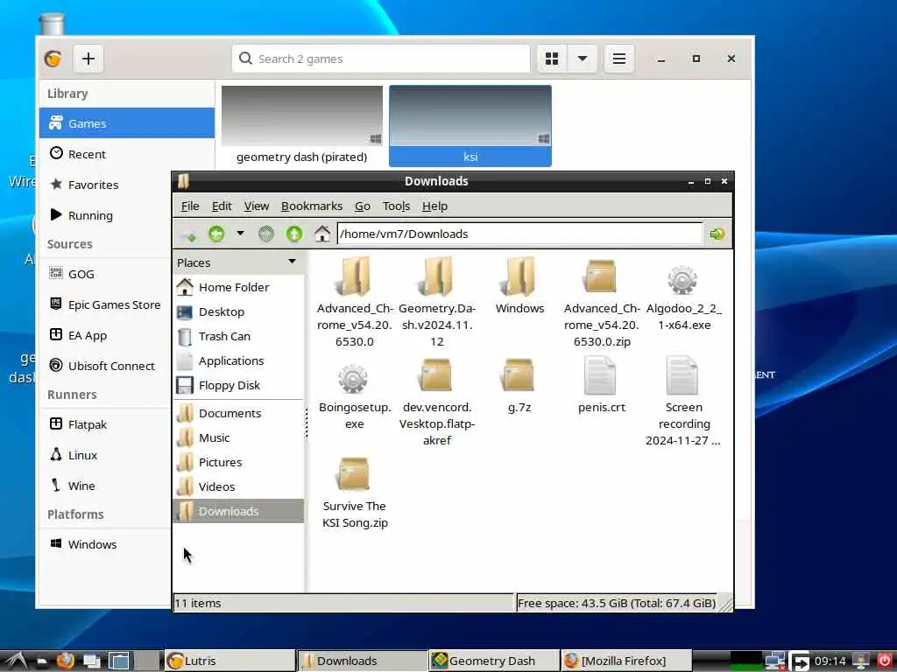Viewport: 897px width, 672px height.
Task: Open Home Folder in Places
Action: [x=238, y=287]
